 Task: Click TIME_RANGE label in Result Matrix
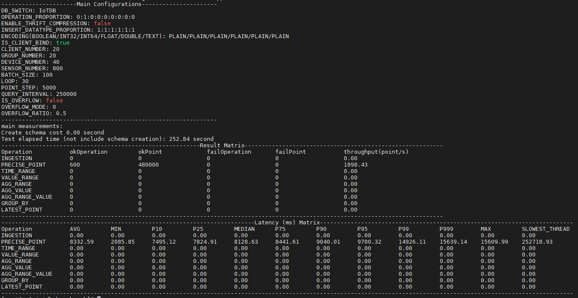18,171
